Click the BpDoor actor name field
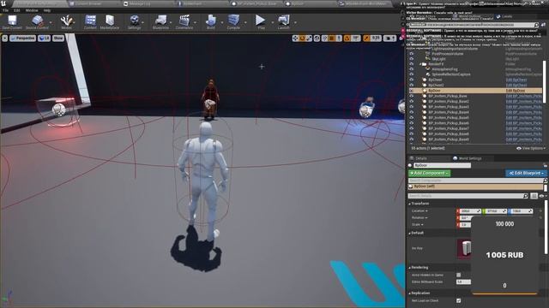 442,165
